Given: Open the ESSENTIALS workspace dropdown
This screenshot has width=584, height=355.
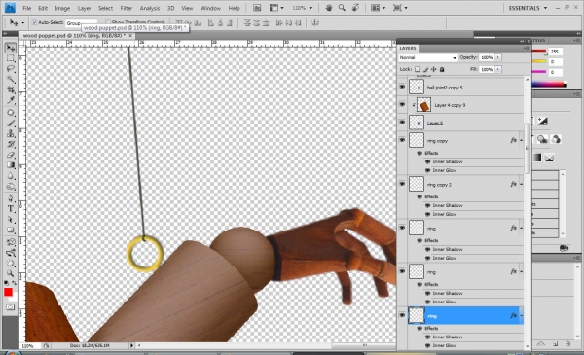Looking at the screenshot, I should (x=528, y=8).
